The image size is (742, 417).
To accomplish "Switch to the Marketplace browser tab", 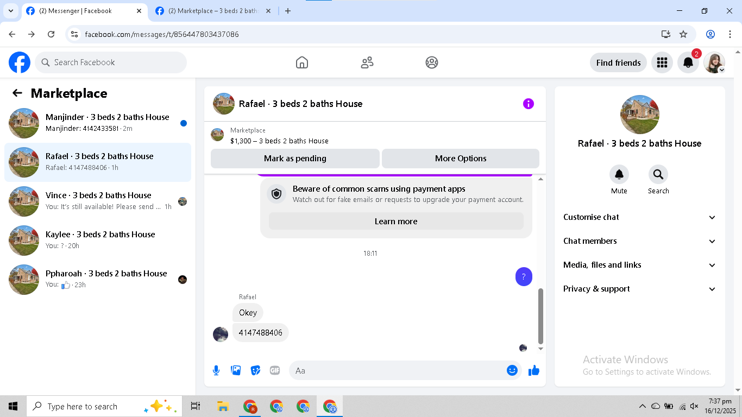I will coord(214,11).
